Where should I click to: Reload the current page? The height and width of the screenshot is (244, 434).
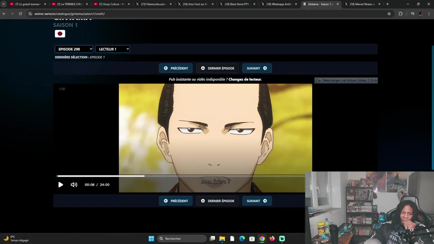(x=20, y=14)
